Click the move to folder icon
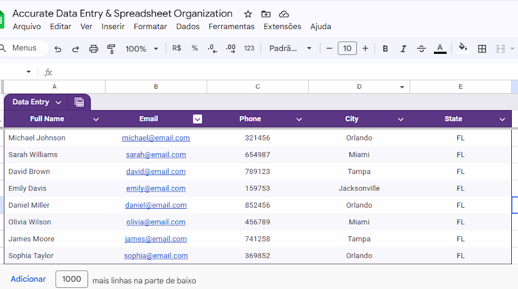The image size is (518, 289). pyautogui.click(x=266, y=14)
